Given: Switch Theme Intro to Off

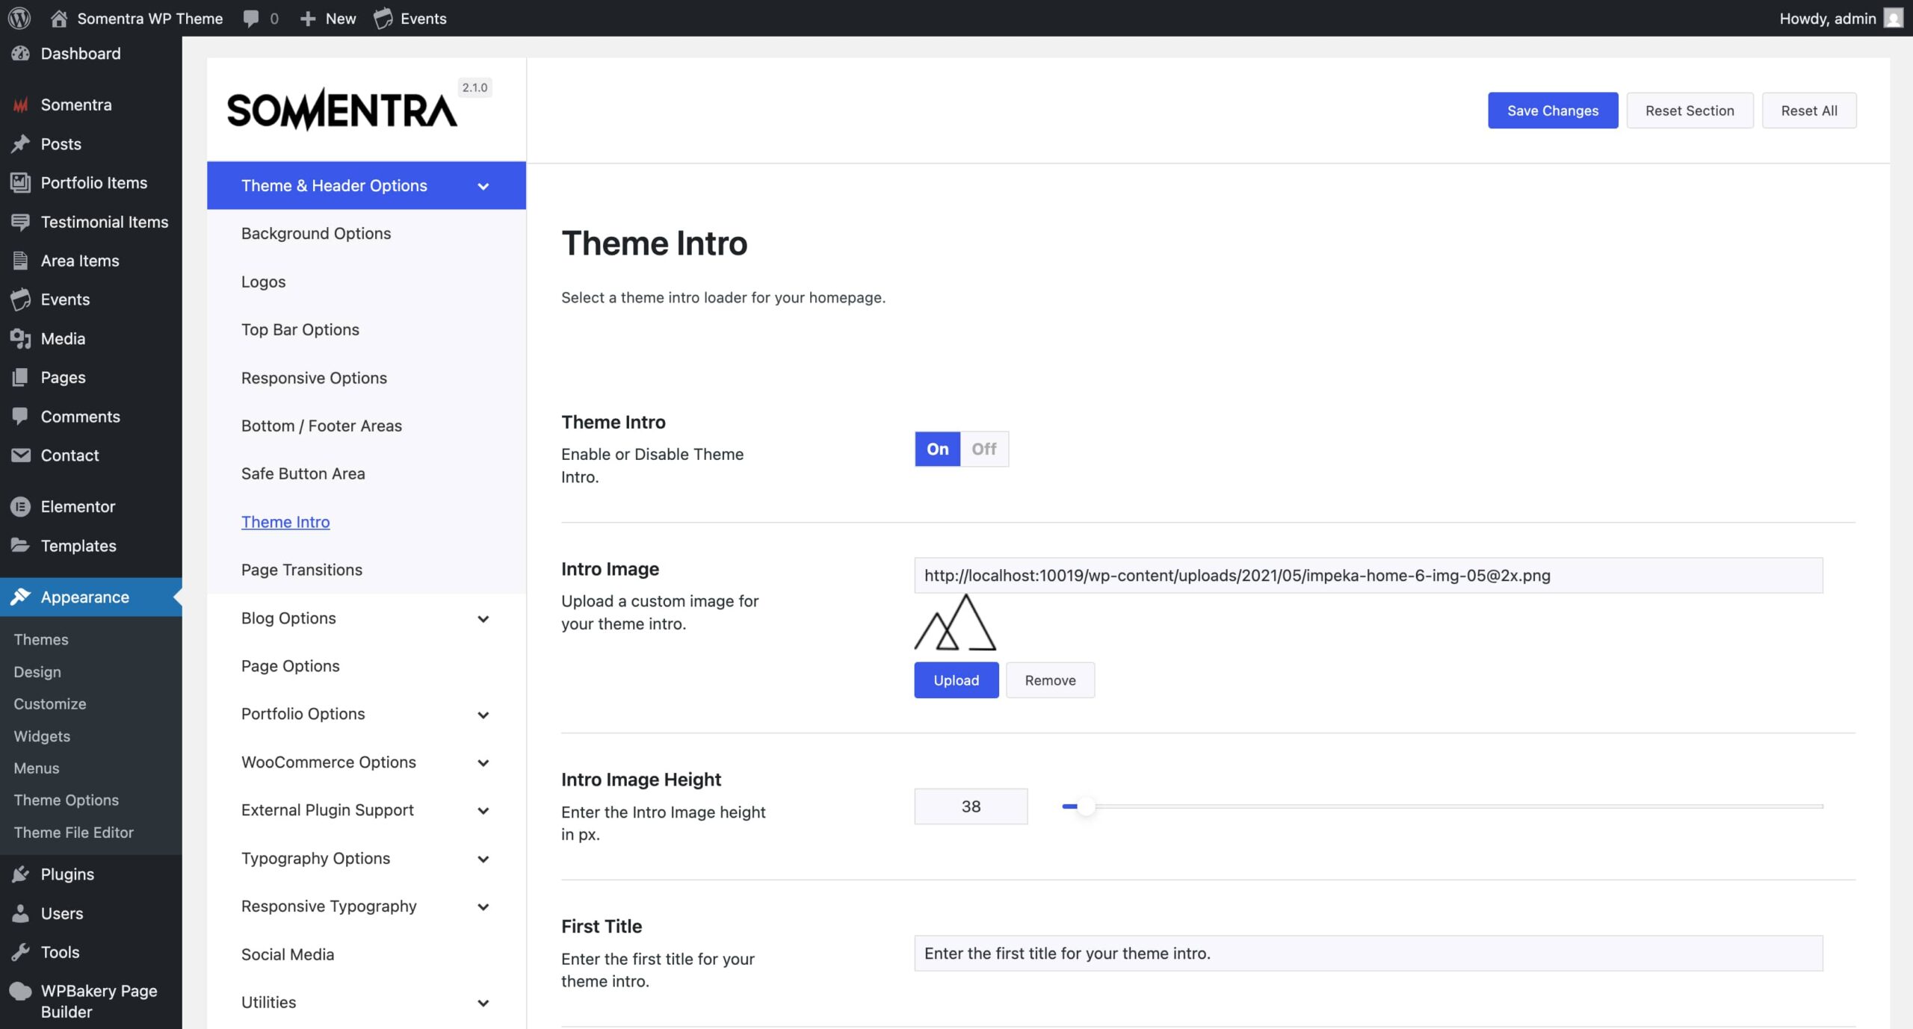Looking at the screenshot, I should (983, 449).
